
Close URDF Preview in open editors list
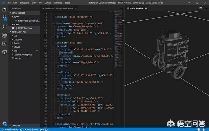click(12, 28)
